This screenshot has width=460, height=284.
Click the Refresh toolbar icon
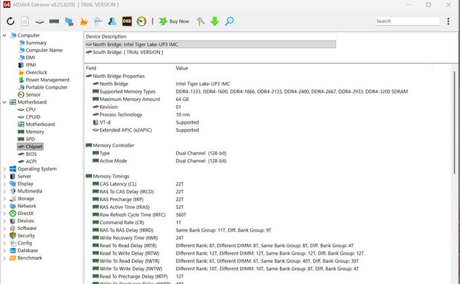pos(11,21)
